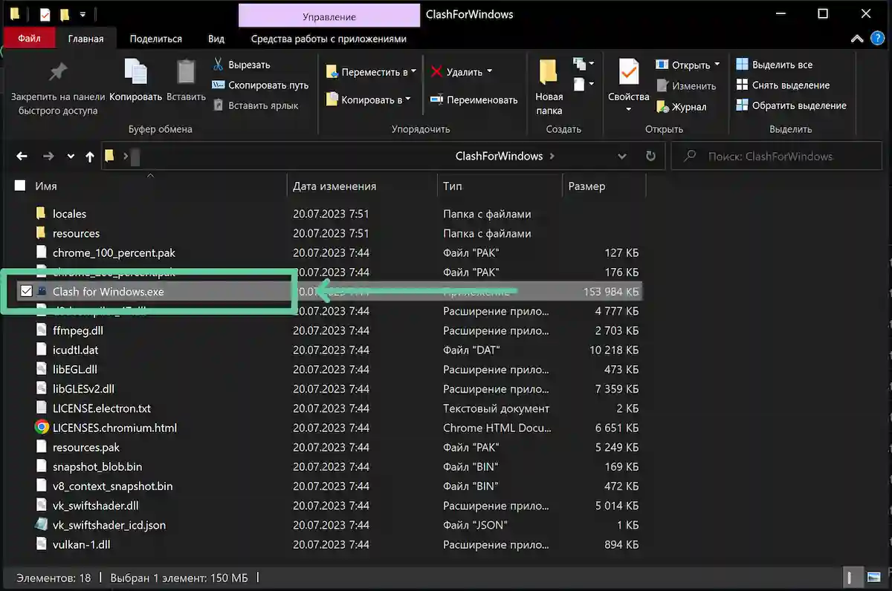Open Customize Quick Access Toolbar dropdown
The height and width of the screenshot is (591, 892).
pos(83,14)
